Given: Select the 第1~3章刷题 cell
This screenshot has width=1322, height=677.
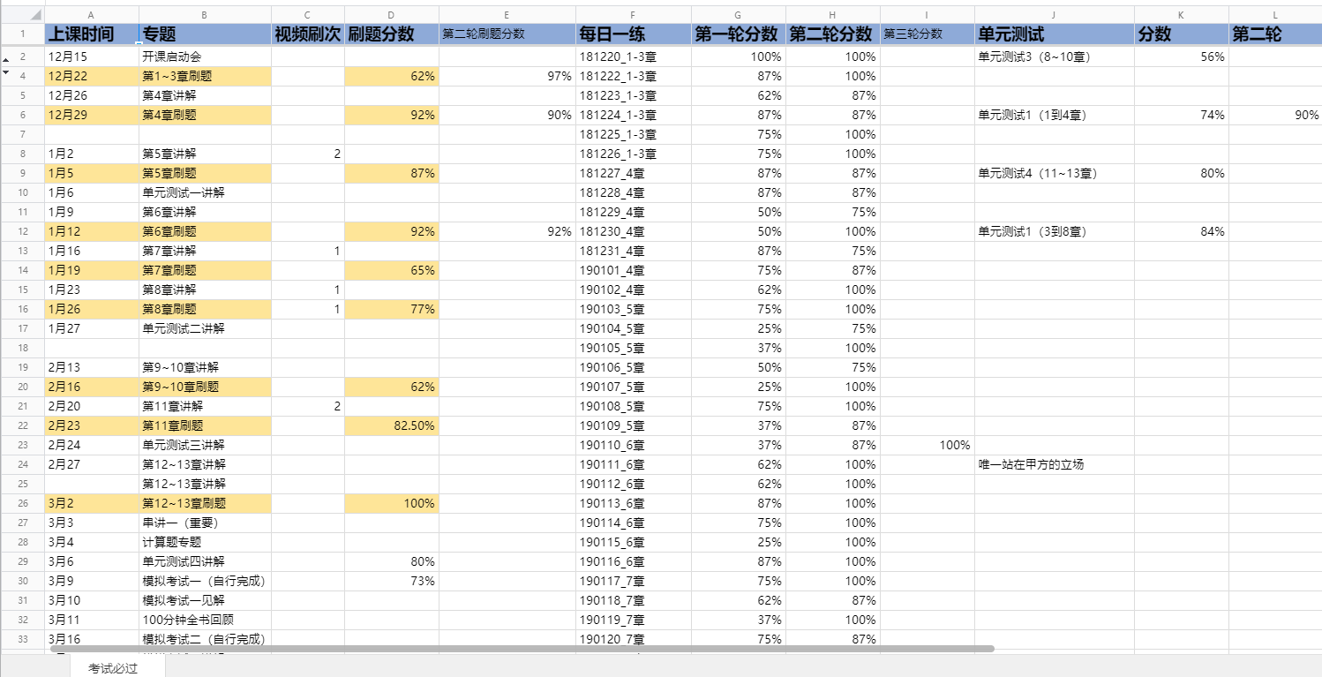Looking at the screenshot, I should pos(205,76).
